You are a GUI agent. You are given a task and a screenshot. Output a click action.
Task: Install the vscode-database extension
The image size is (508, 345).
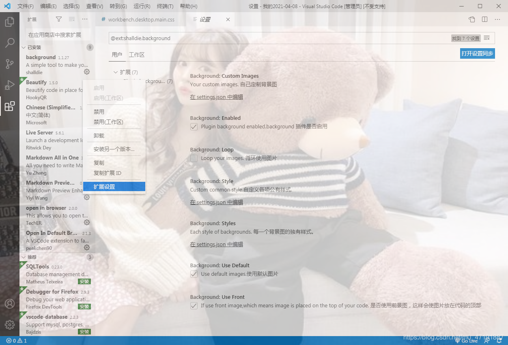pos(84,332)
